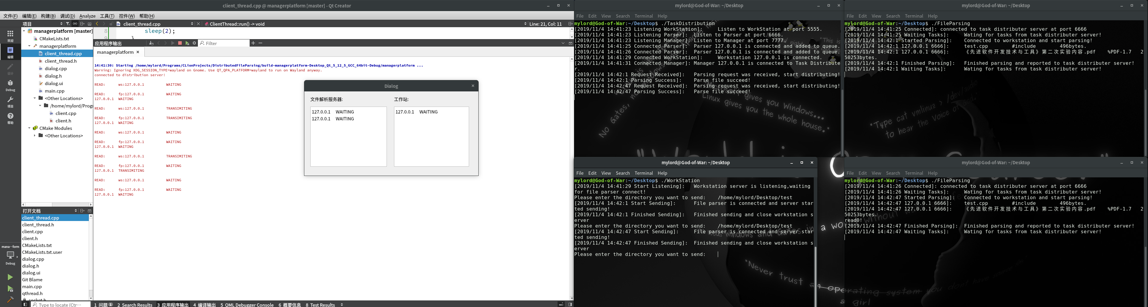Focus the Type to locate field
Screen dimensions: 1148x307
point(60,304)
